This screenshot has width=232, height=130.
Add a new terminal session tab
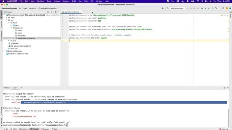(22, 88)
